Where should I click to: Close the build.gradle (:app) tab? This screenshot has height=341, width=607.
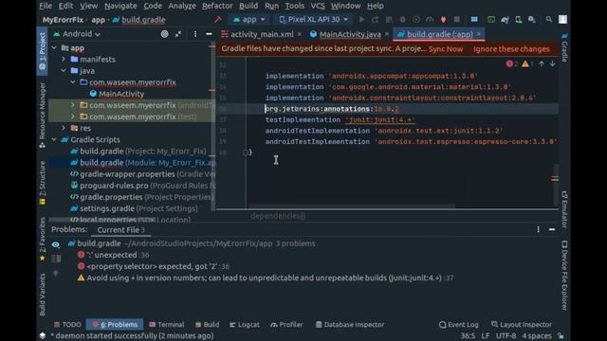479,34
